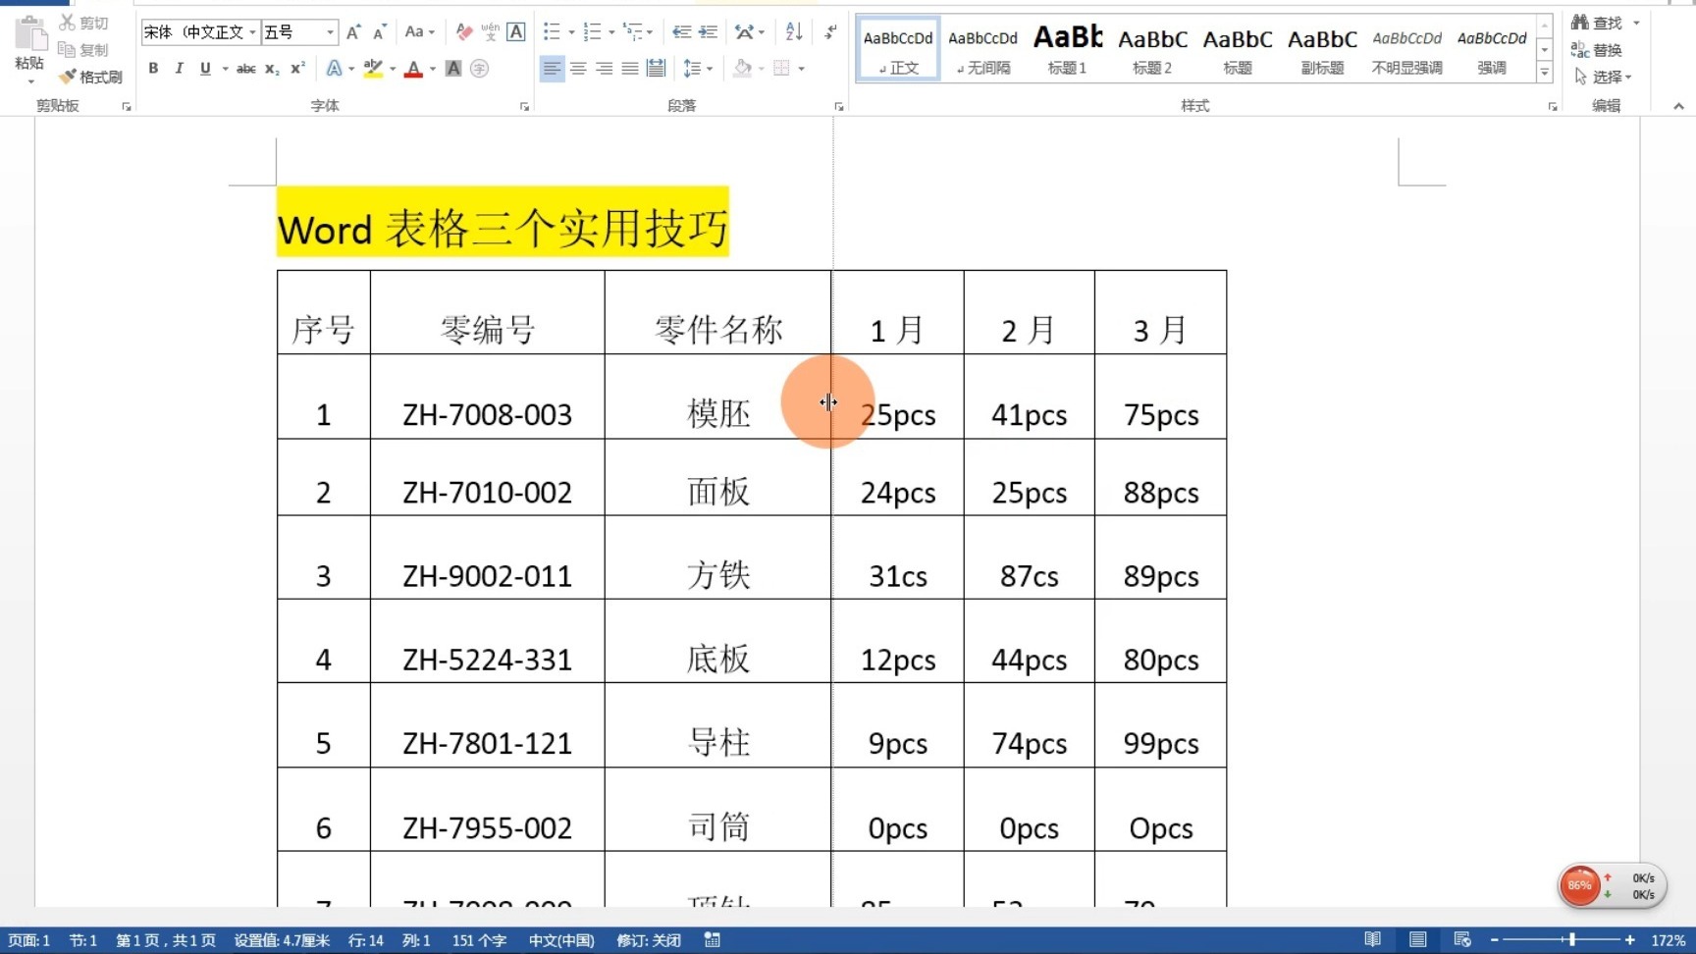Open paragraph dialog launcher in 段落 group
Screen dimensions: 1696x954
pyautogui.click(x=839, y=106)
